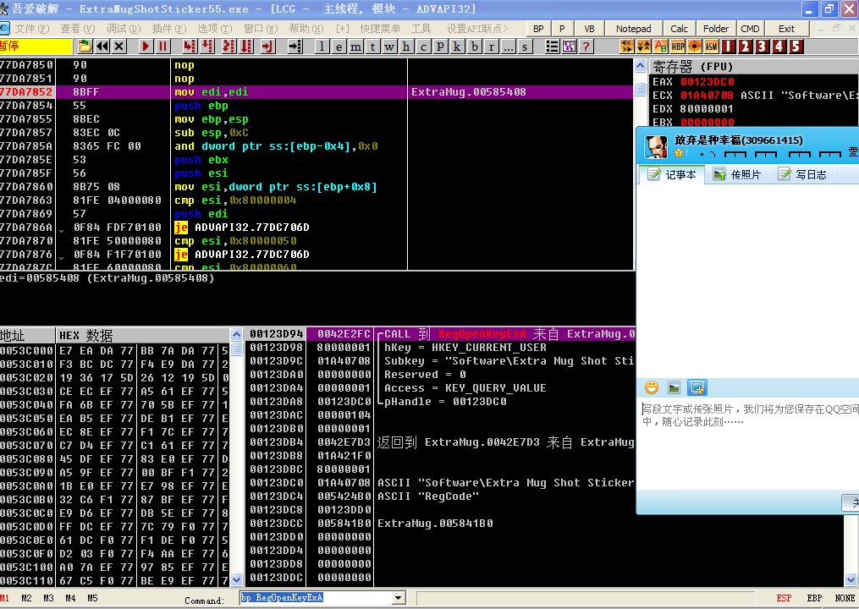Open Breakpoints window with 'b' button
Viewport: 859px width, 609px height.
475,47
